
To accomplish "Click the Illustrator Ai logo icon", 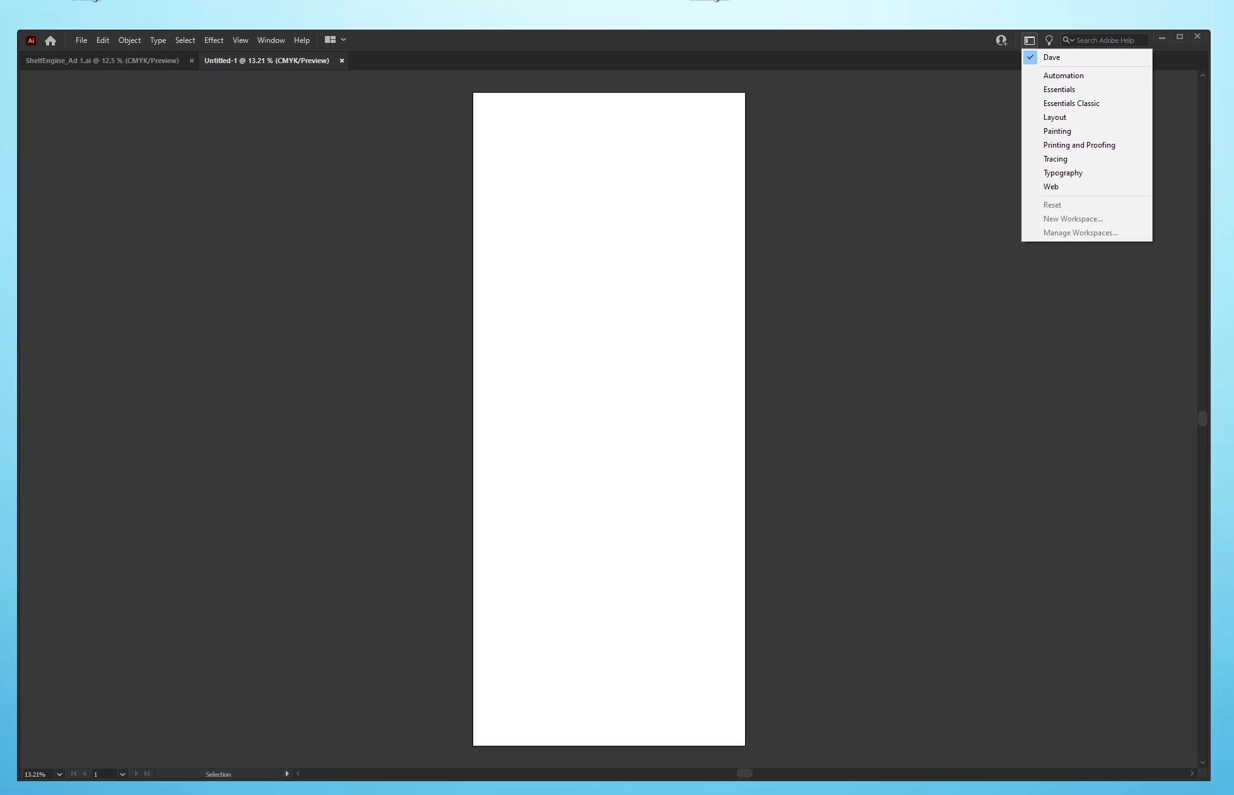I will (x=31, y=40).
